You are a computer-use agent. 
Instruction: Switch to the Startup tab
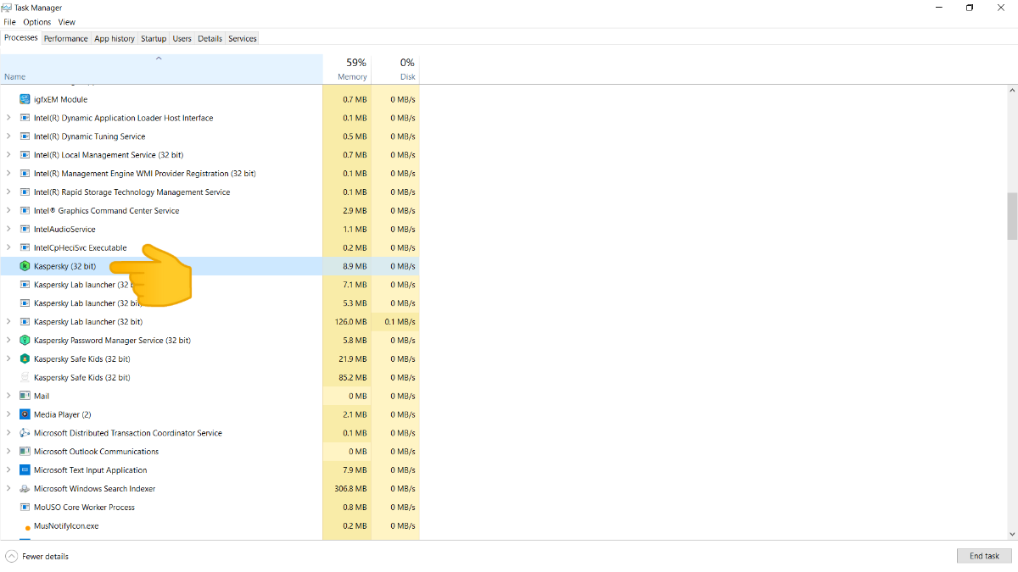[154, 38]
